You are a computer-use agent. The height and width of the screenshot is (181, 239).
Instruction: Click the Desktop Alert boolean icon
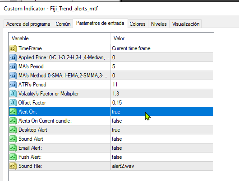[x=13, y=130]
